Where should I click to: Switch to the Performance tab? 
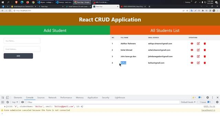(x=66, y=97)
